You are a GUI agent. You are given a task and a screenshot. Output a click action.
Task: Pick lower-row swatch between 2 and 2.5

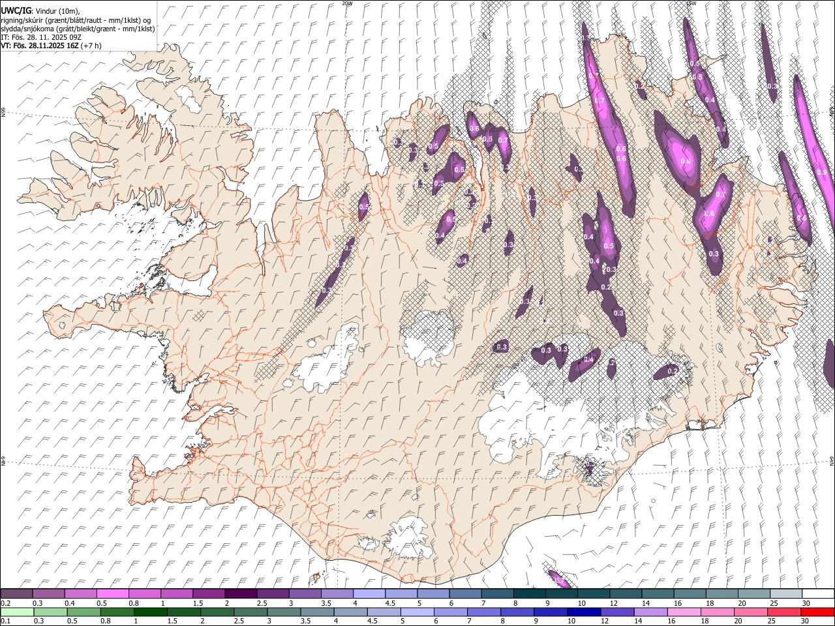(x=217, y=612)
